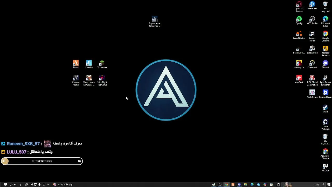Open the BakkesMod shortcut
Image resolution: width=332 pixels, height=187 pixels.
pos(312,50)
